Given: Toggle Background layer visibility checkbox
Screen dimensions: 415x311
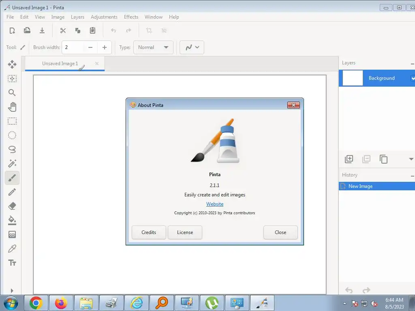Looking at the screenshot, I should [x=413, y=78].
